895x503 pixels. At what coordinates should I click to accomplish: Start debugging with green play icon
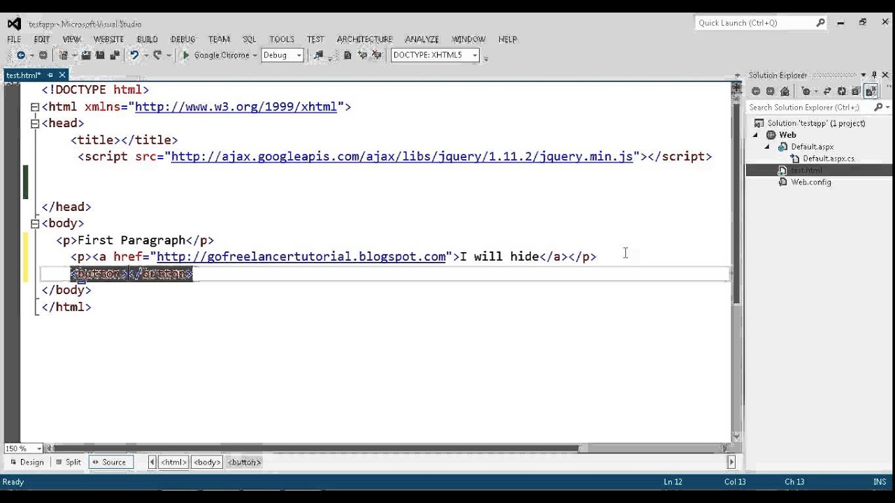point(185,55)
